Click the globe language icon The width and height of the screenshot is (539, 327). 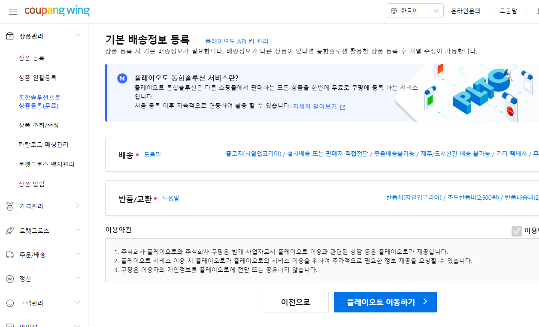point(394,11)
